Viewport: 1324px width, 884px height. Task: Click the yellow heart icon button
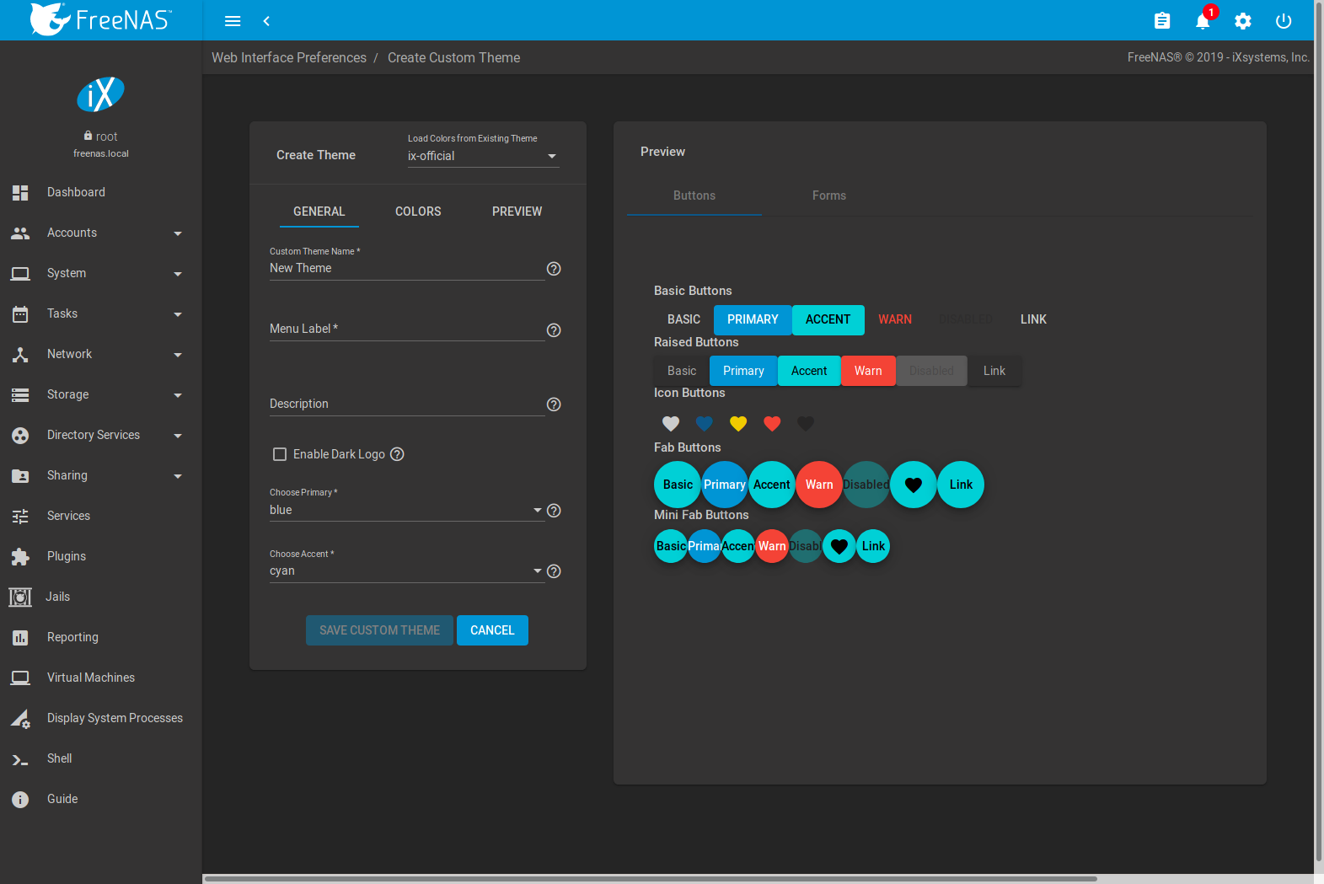[x=738, y=424]
